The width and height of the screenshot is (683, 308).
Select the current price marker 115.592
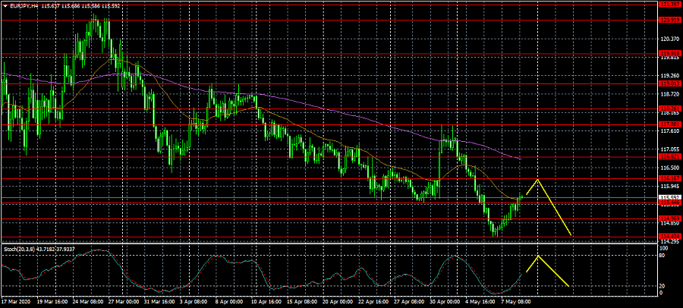click(670, 198)
